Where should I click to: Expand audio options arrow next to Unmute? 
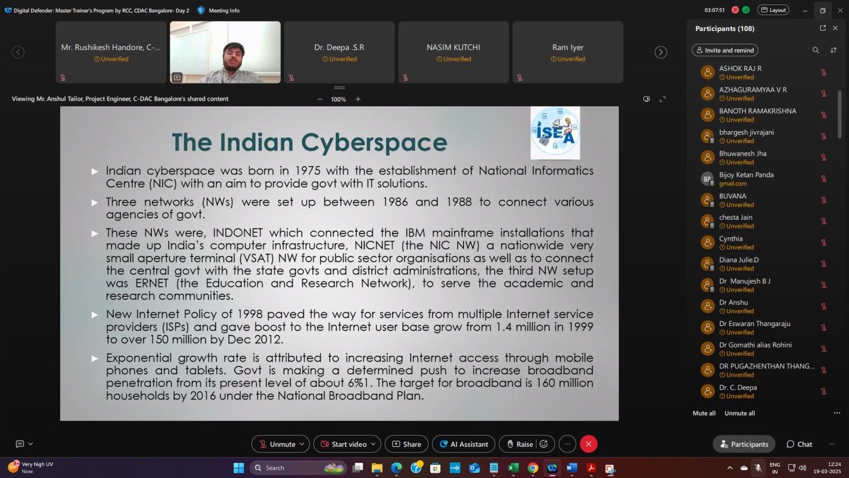tap(302, 444)
